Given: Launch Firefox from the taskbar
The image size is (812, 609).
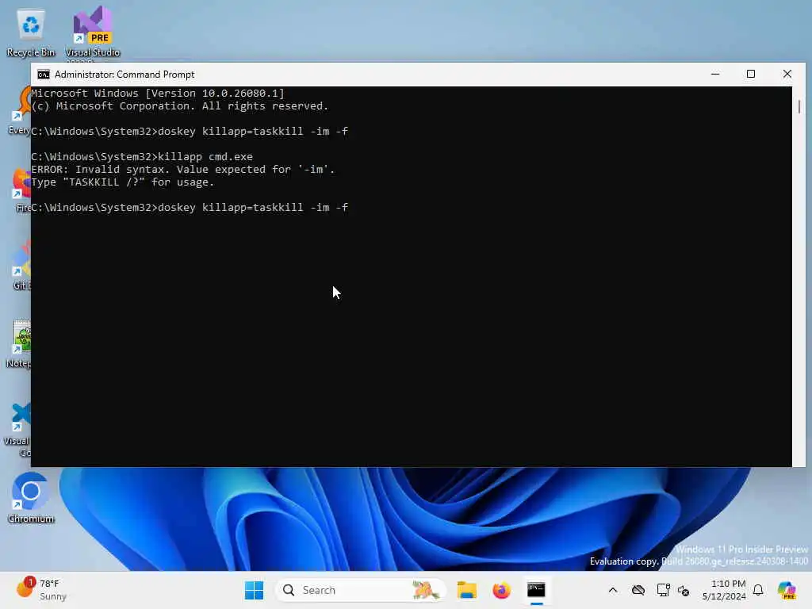Looking at the screenshot, I should click(x=501, y=590).
